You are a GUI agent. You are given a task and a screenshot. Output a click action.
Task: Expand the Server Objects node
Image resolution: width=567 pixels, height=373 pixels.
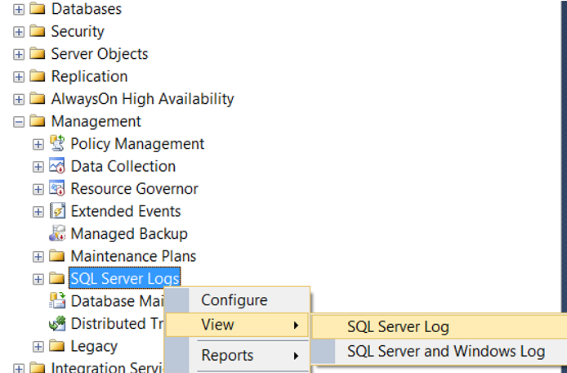tap(19, 54)
